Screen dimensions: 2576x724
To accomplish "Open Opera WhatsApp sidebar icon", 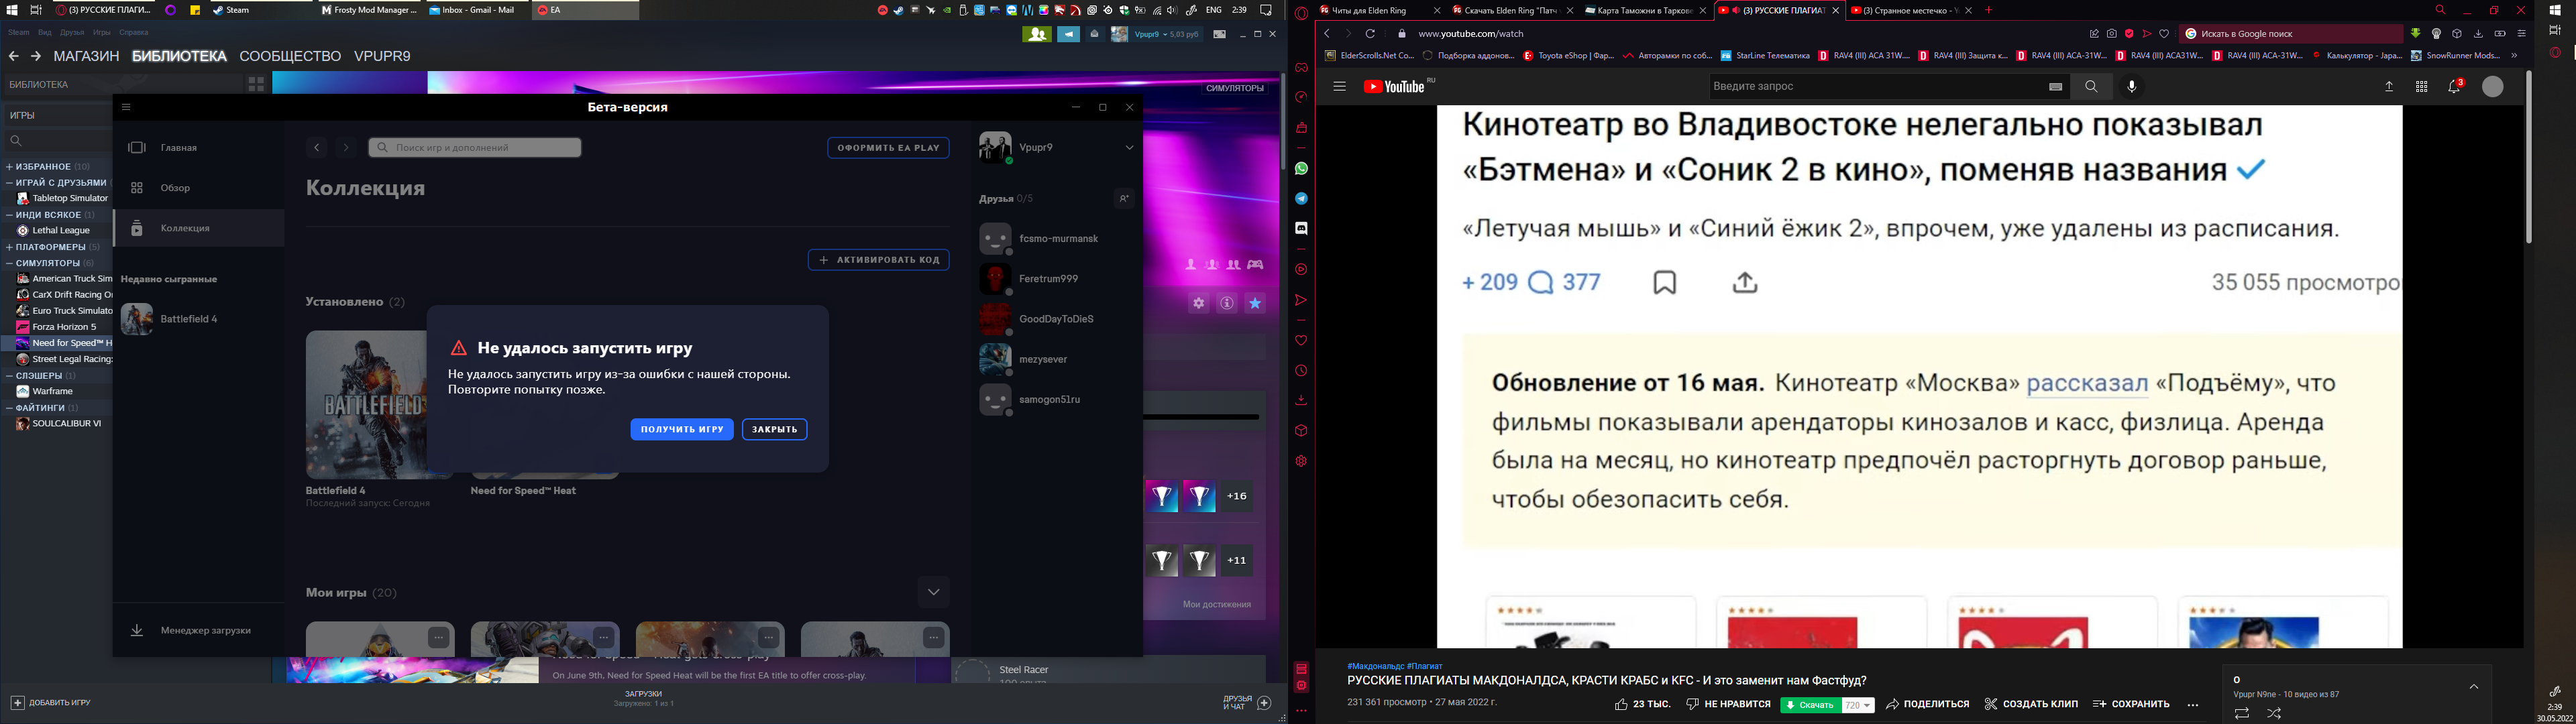I will tap(1301, 168).
